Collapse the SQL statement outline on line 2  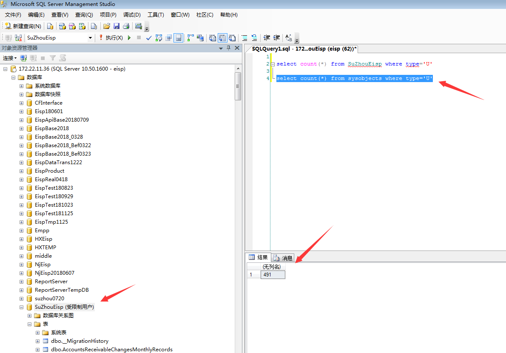tap(273, 64)
